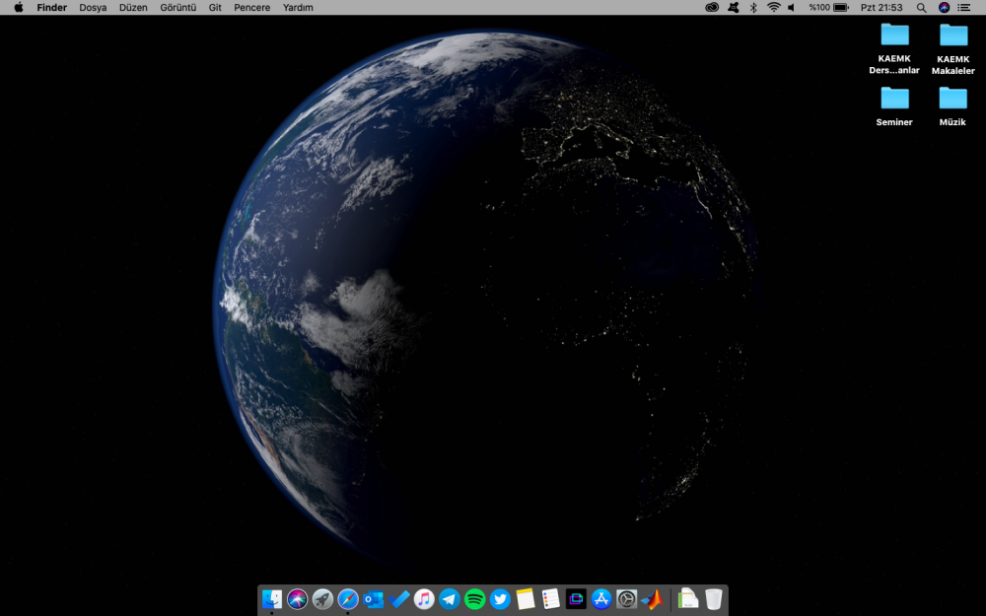986x616 pixels.
Task: Open the Görüntü menu
Action: [x=177, y=7]
